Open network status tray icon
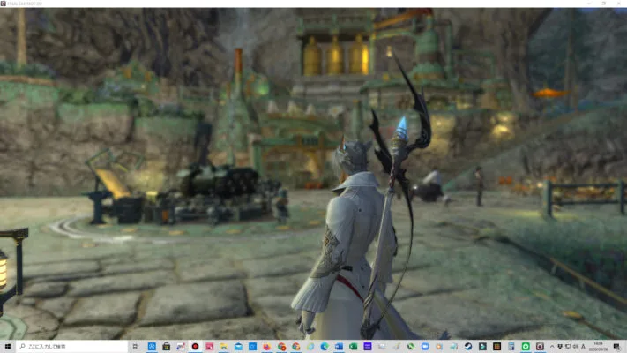This screenshot has width=627, height=353. 568,347
